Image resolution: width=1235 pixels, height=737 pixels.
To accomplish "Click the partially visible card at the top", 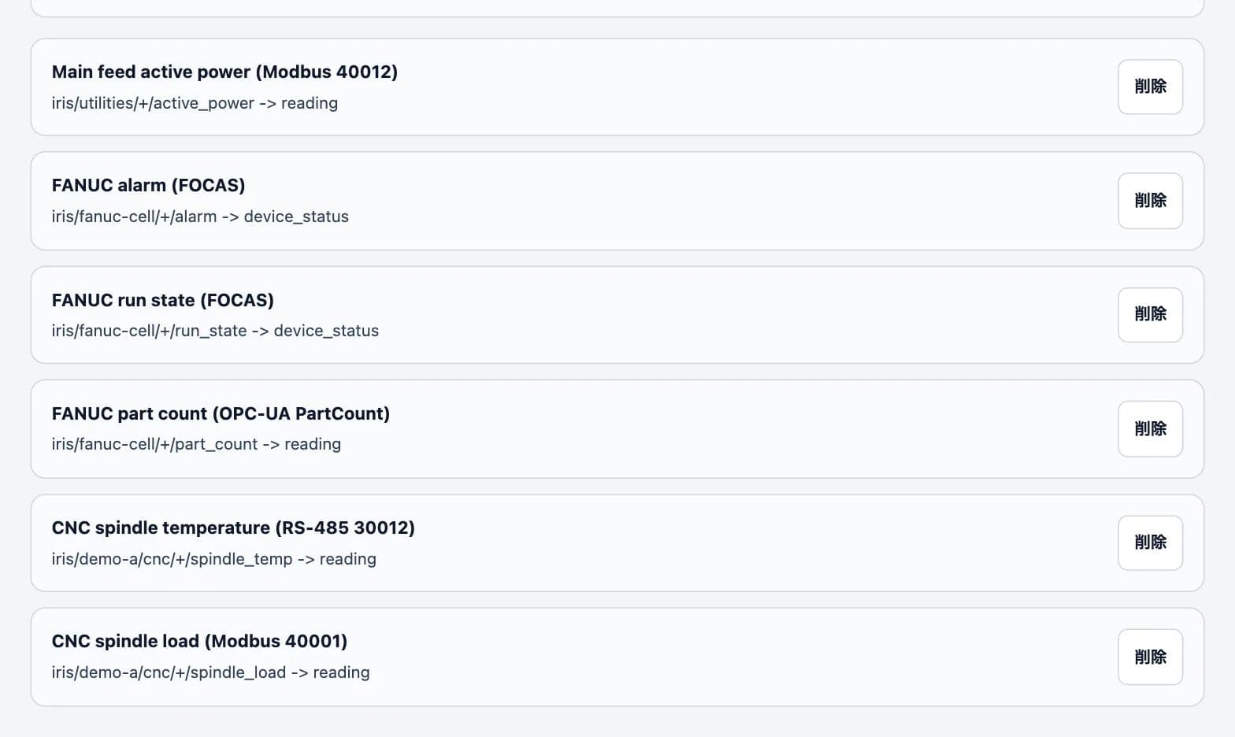I will pyautogui.click(x=617, y=8).
